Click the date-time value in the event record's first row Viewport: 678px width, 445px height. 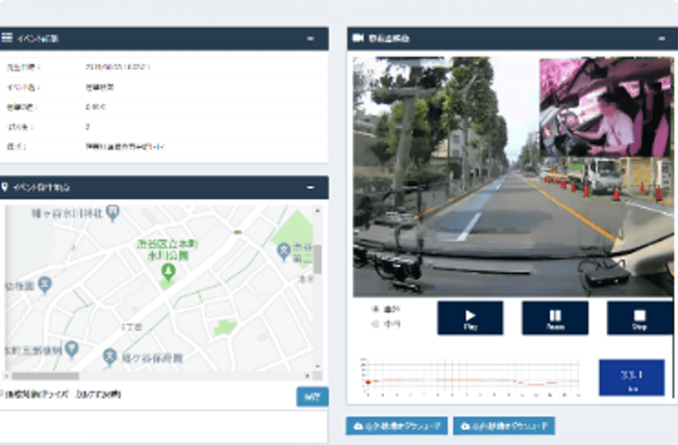(x=118, y=67)
